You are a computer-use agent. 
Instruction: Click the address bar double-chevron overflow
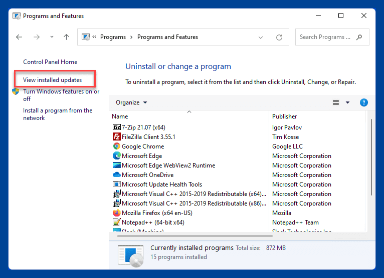[94, 37]
